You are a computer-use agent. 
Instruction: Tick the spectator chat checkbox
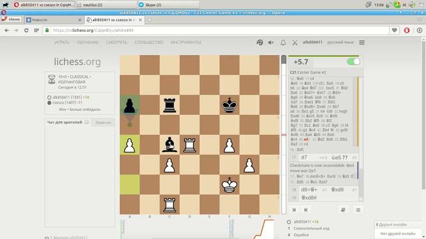87,122
